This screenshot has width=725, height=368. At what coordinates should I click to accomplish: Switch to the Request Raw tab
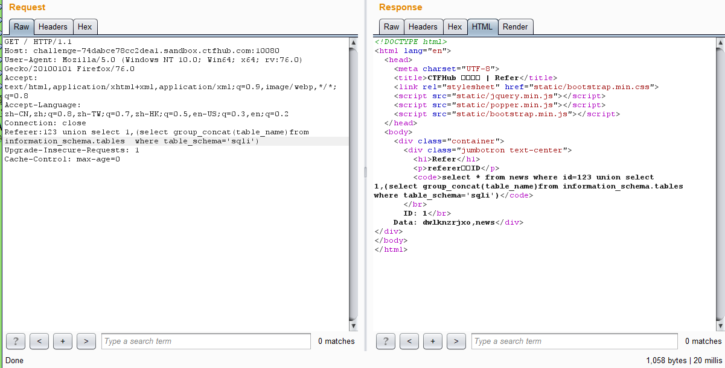coord(21,27)
